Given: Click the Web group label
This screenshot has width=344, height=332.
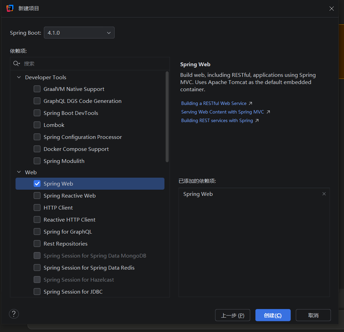Looking at the screenshot, I should point(31,172).
